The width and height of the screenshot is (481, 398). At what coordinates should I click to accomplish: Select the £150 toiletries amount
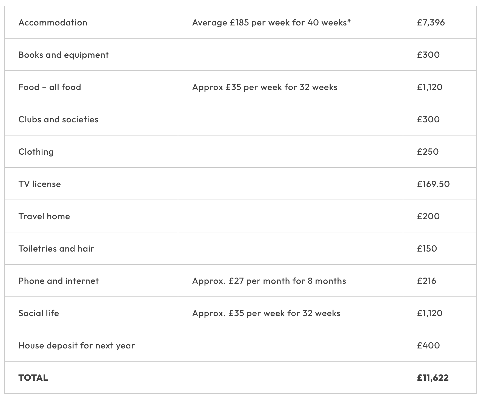tap(427, 249)
